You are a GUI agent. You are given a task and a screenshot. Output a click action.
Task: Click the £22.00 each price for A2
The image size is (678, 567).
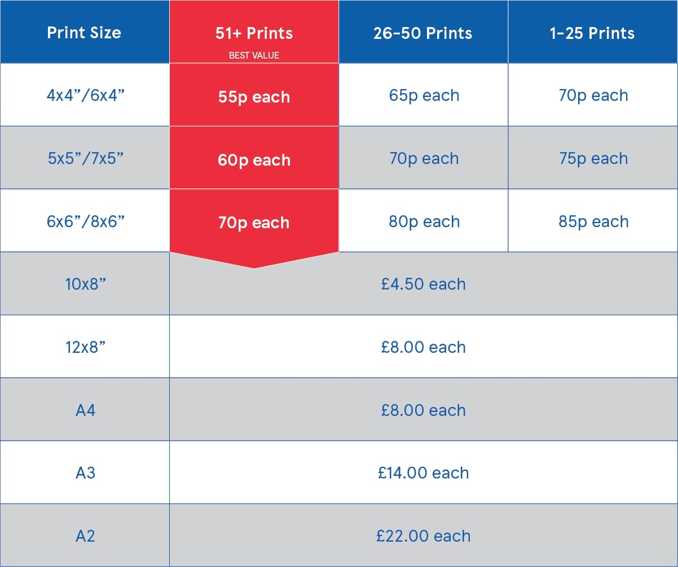coord(424,536)
